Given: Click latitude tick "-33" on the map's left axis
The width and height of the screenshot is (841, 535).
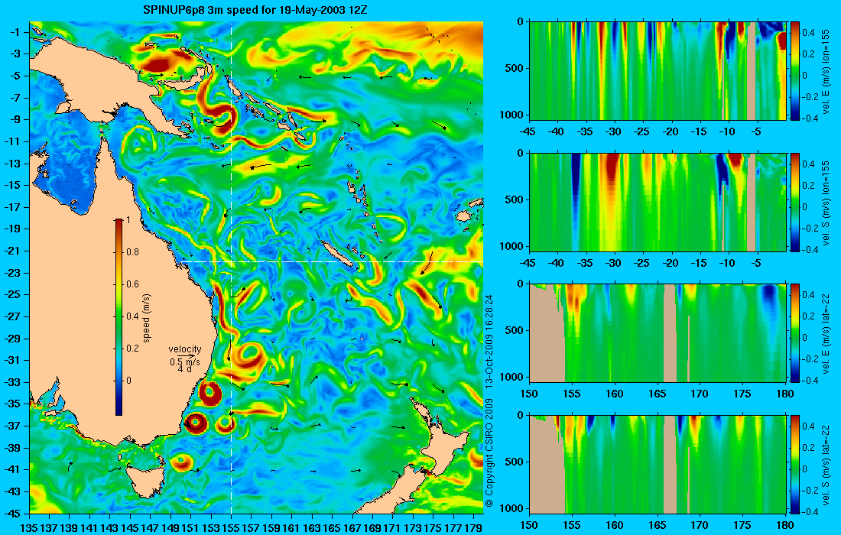Looking at the screenshot, I should 13,382.
